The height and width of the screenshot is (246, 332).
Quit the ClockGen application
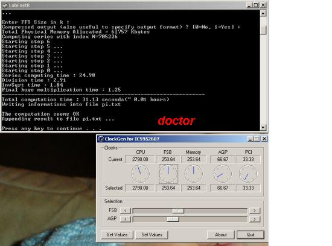(x=251, y=235)
